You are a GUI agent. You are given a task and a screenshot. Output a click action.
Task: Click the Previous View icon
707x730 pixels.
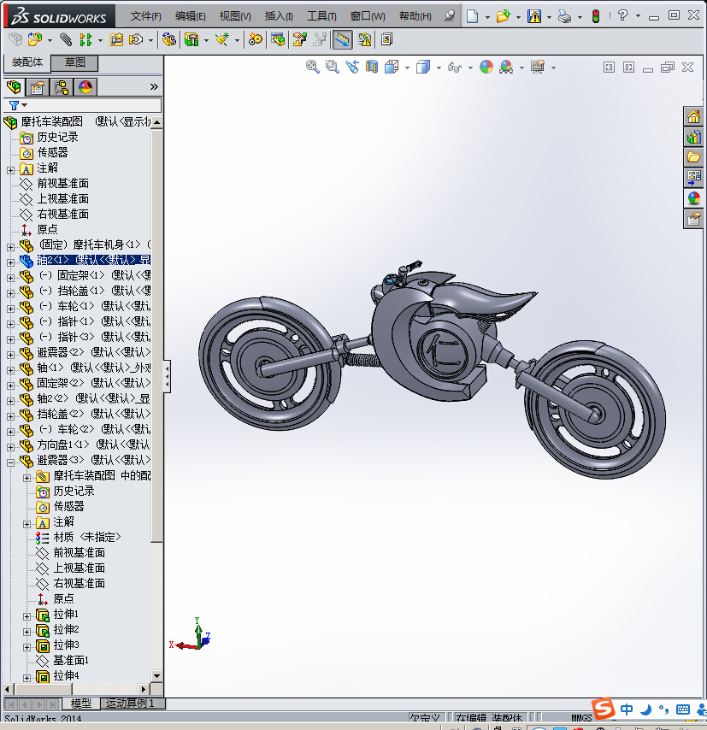[352, 67]
